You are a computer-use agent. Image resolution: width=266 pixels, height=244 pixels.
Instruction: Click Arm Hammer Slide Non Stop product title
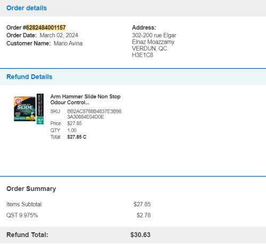click(85, 99)
